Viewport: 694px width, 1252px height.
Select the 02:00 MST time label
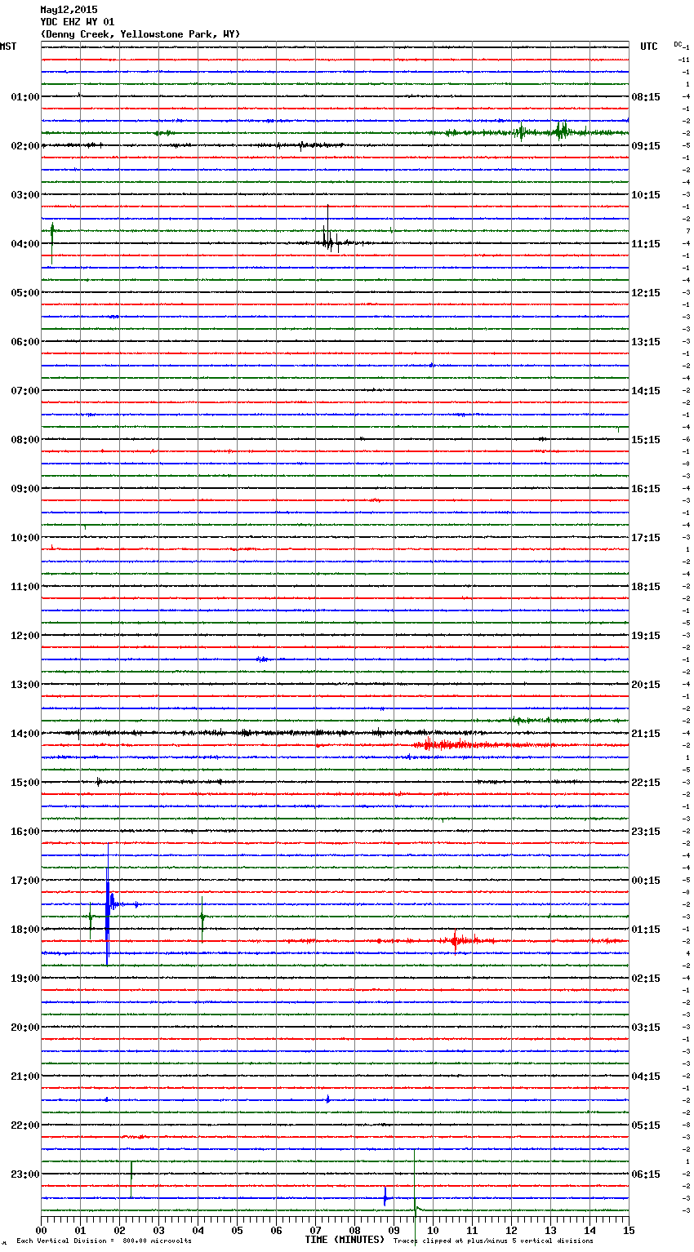click(24, 146)
